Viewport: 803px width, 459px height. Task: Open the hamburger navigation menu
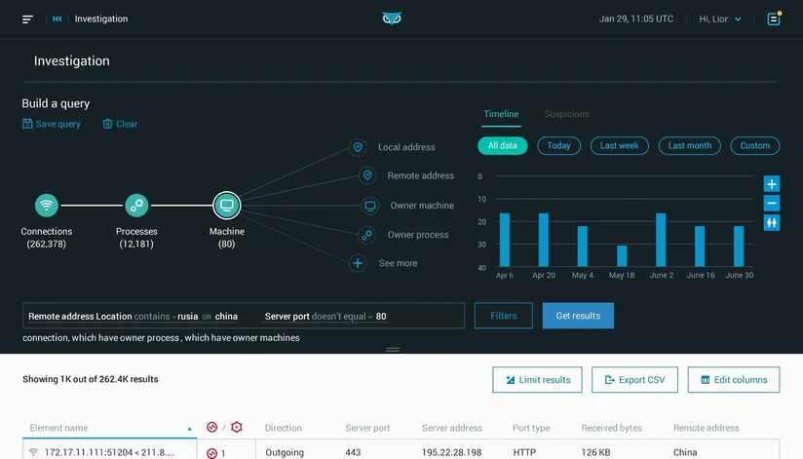[x=27, y=19]
